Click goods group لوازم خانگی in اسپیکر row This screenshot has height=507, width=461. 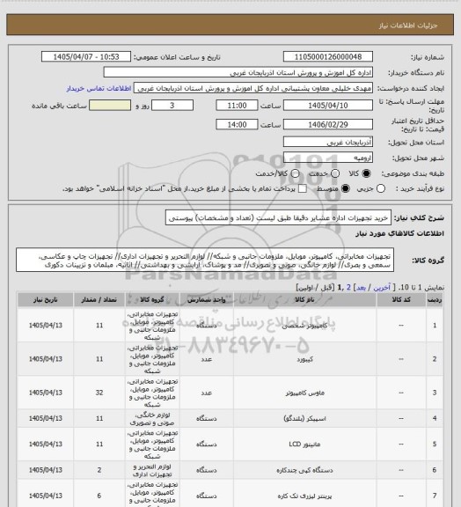click(x=152, y=418)
